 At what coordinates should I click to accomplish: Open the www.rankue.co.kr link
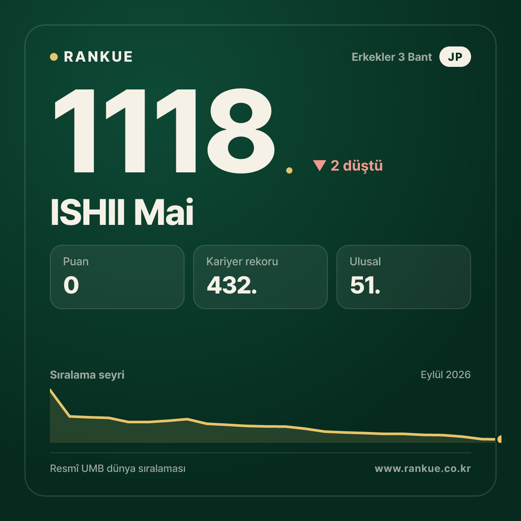pyautogui.click(x=423, y=468)
